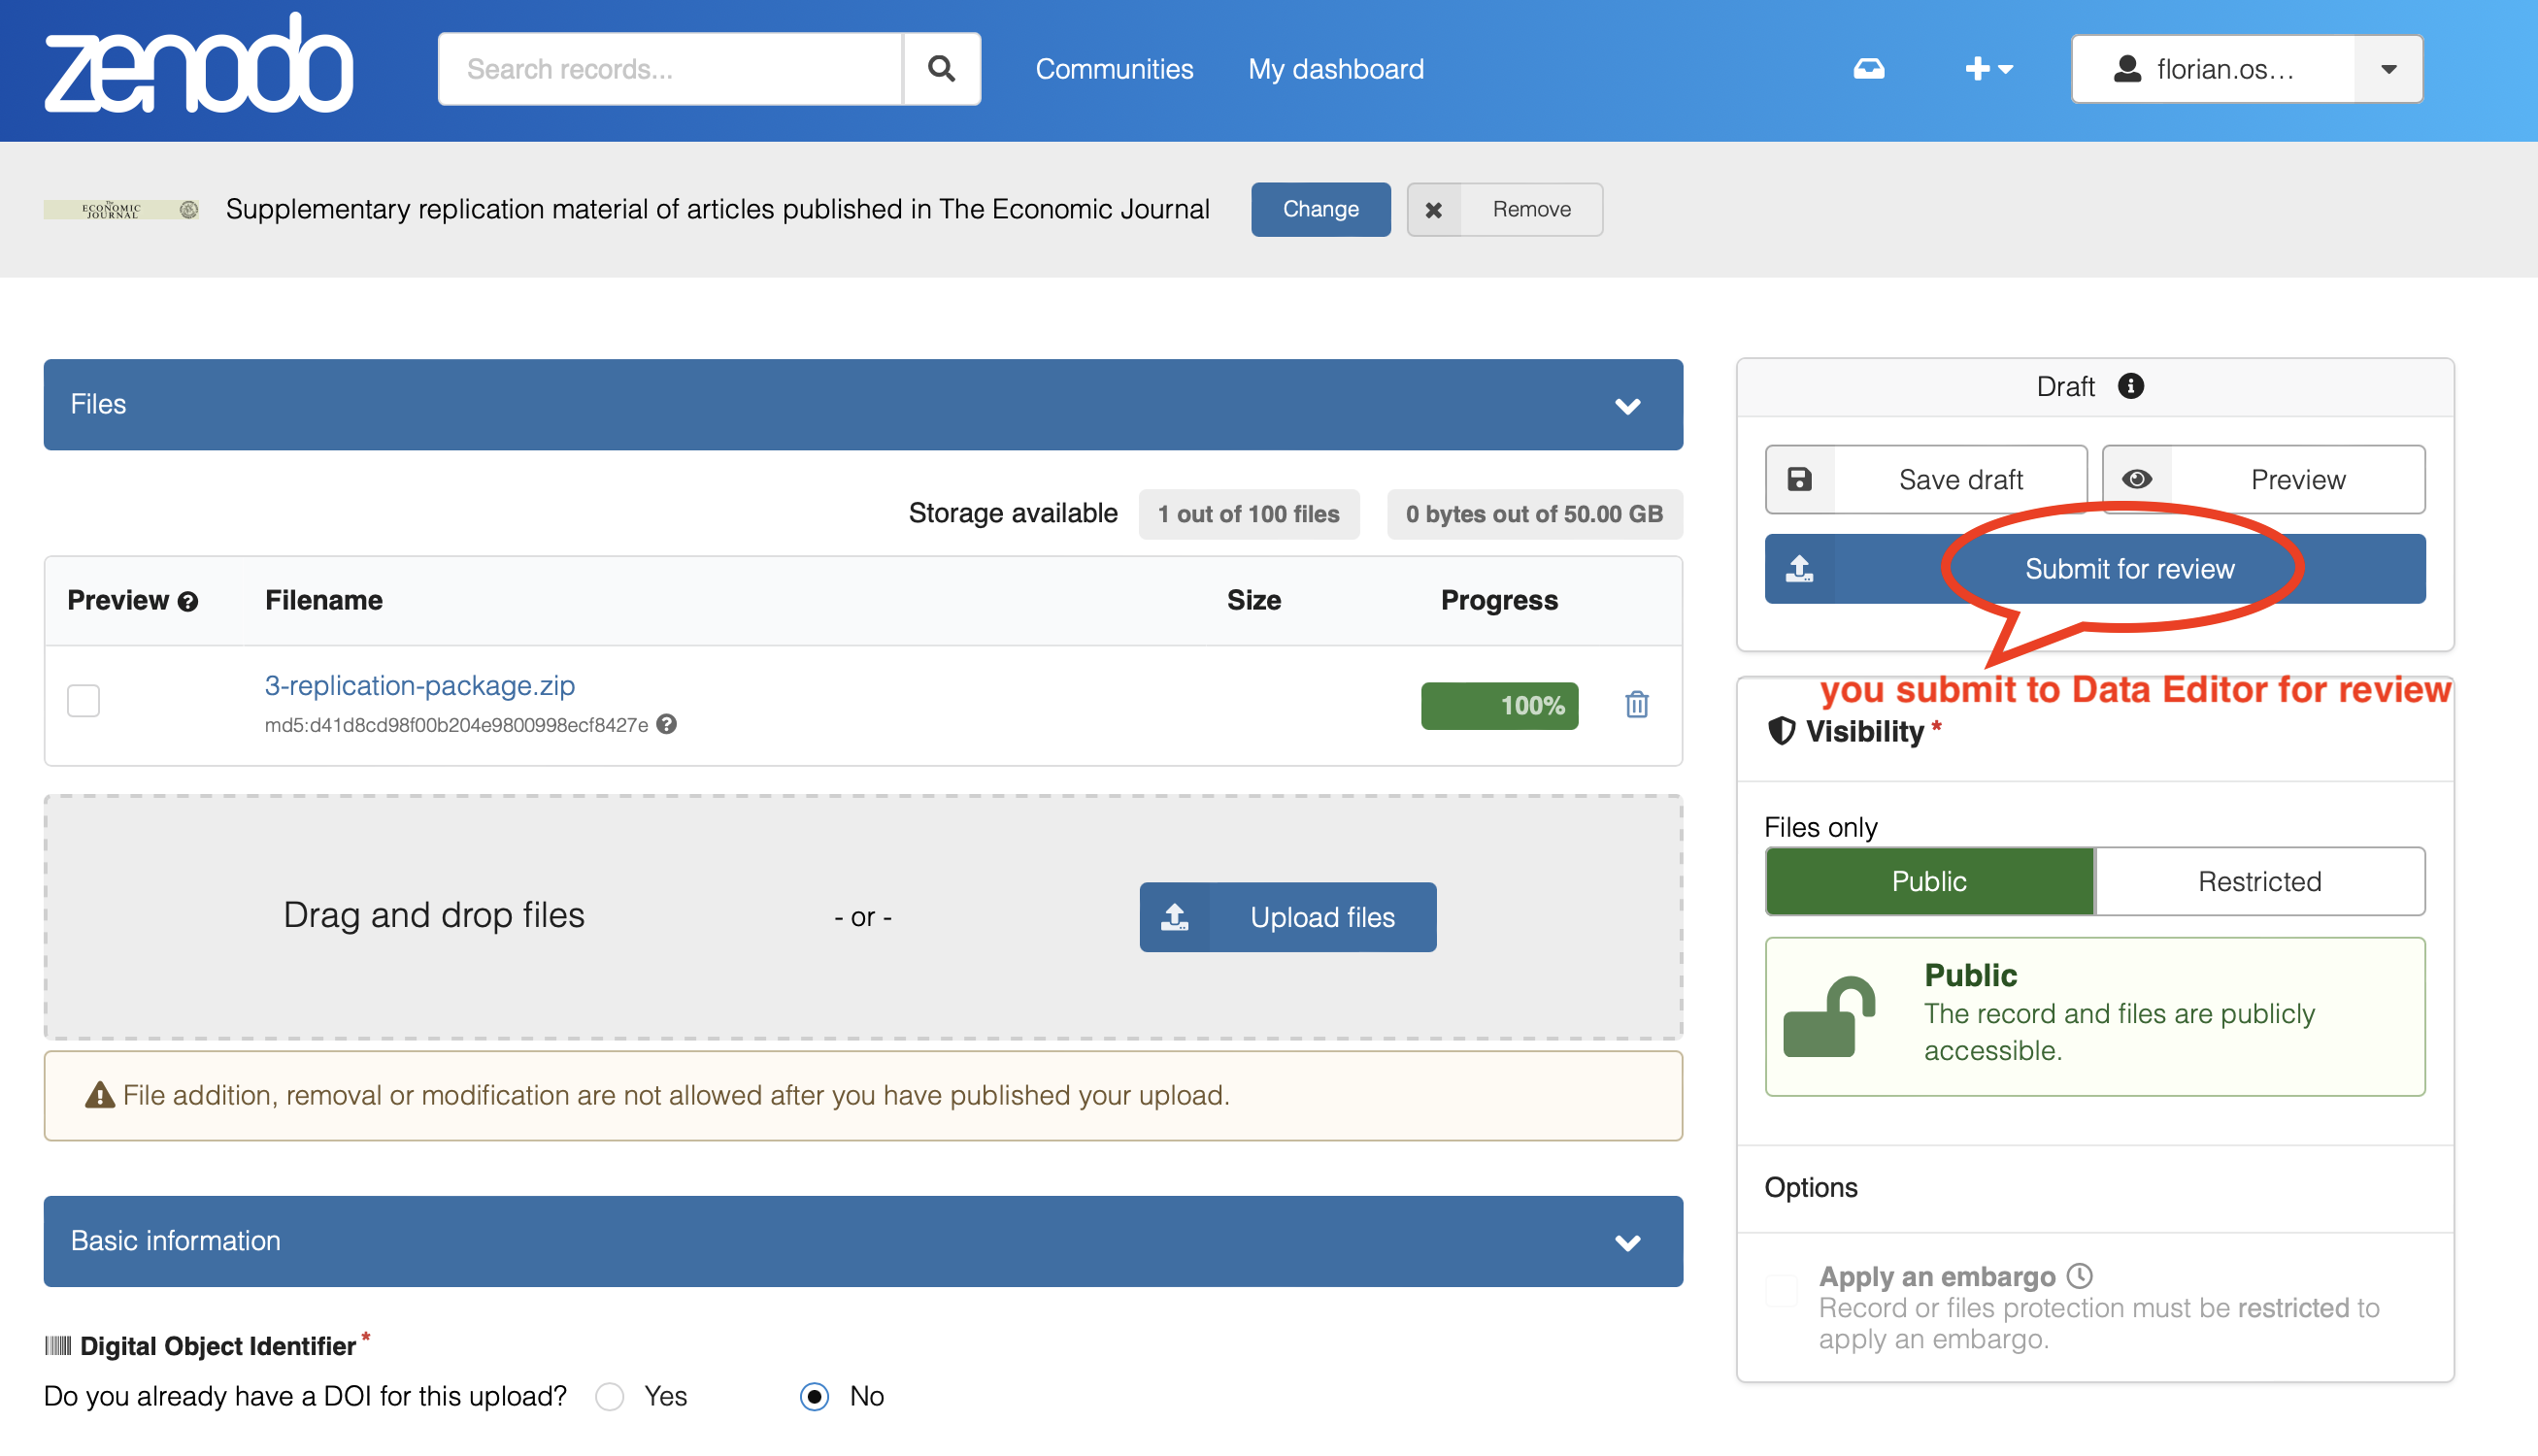Screen dimensions: 2538x1456
Task: Click the Draft status info icon
Action: click(x=2130, y=386)
